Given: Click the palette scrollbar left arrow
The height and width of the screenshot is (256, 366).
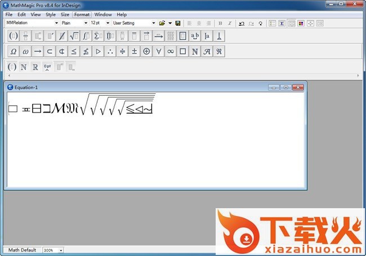Looking at the screenshot, I should (9, 75).
